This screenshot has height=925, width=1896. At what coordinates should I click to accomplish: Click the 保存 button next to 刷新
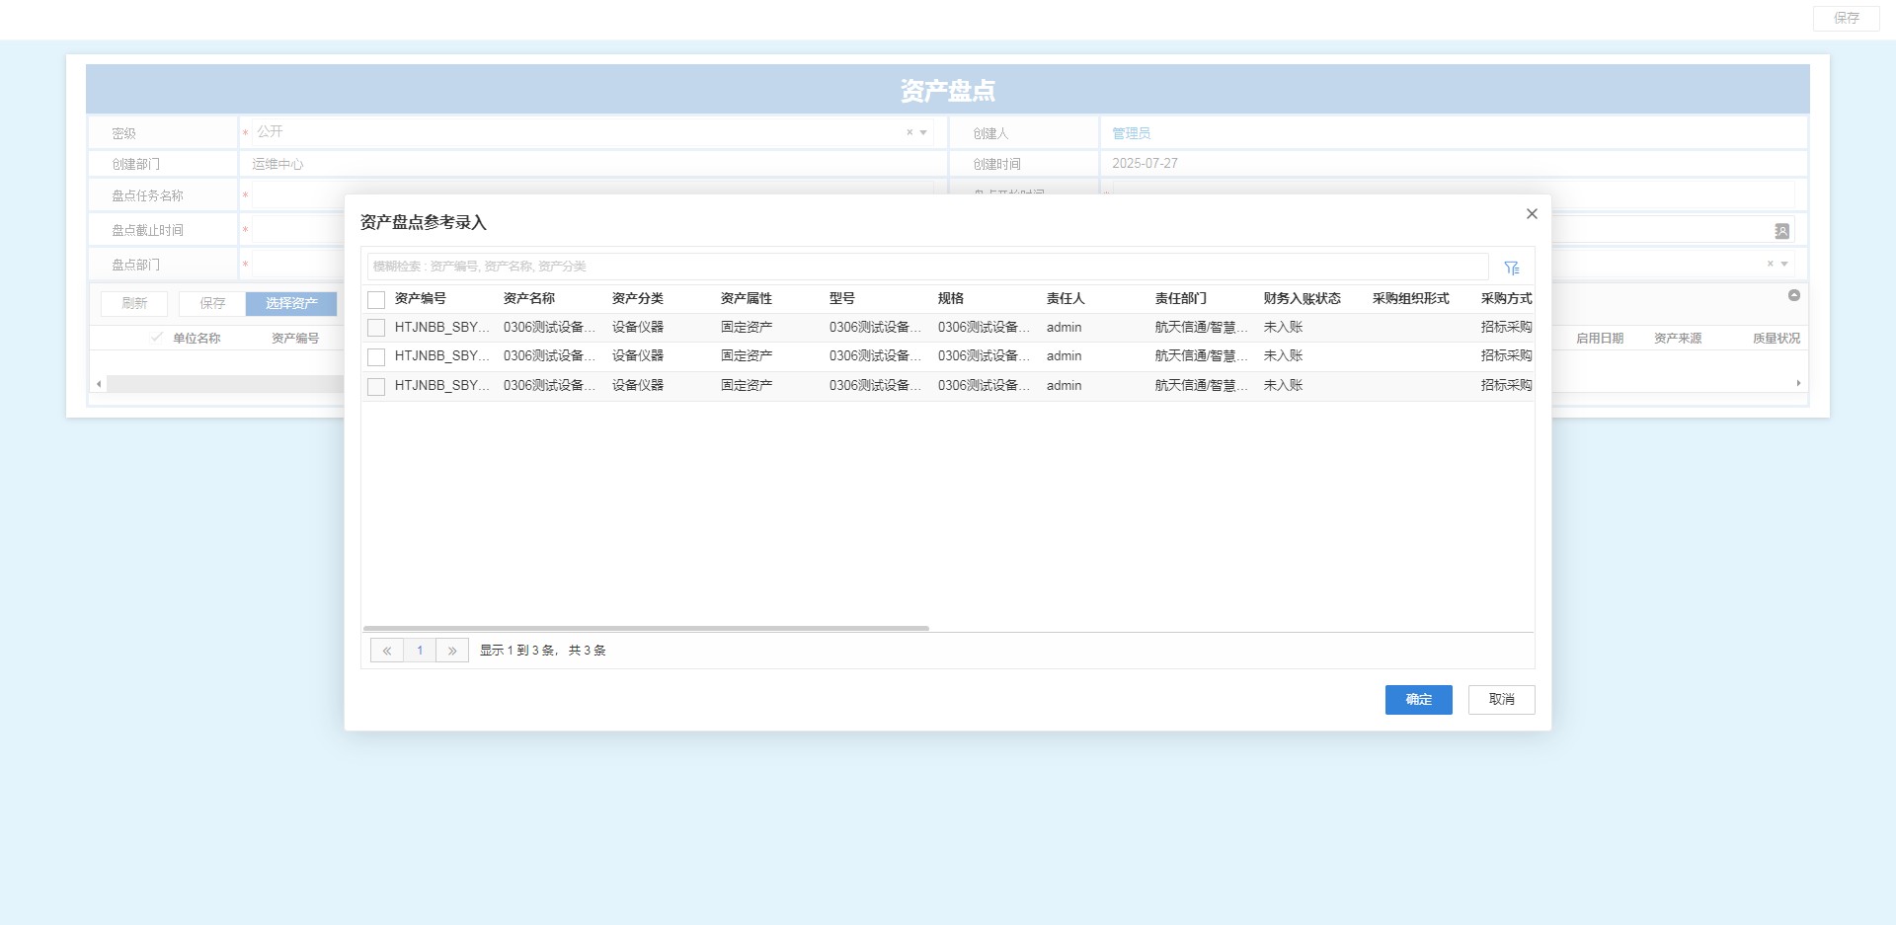click(212, 303)
